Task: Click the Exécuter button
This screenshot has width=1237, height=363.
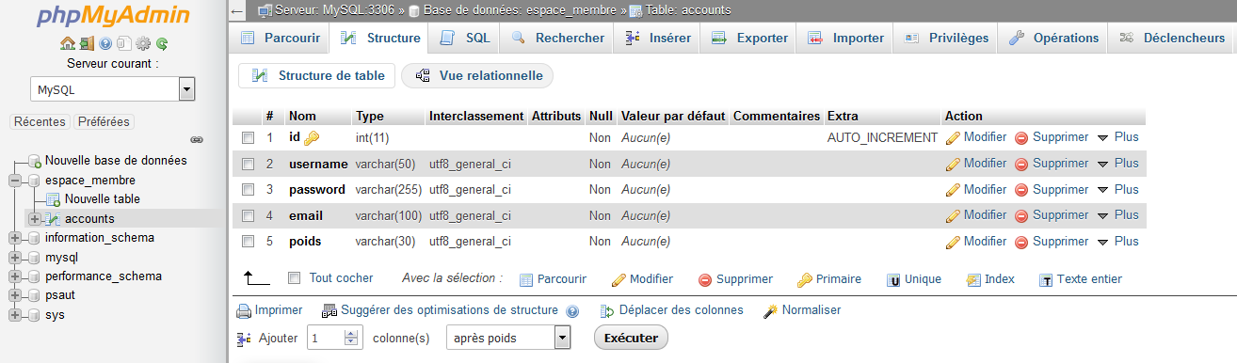Action: (x=631, y=338)
